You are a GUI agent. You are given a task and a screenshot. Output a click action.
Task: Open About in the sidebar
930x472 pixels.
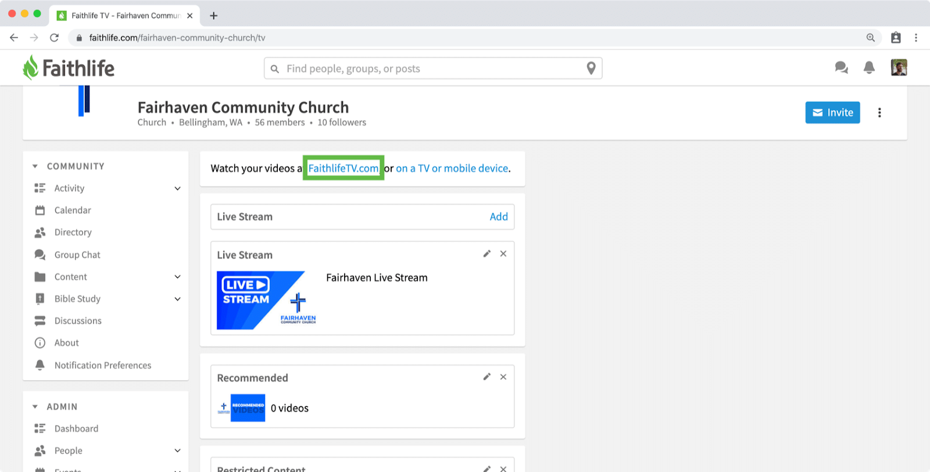tap(66, 343)
